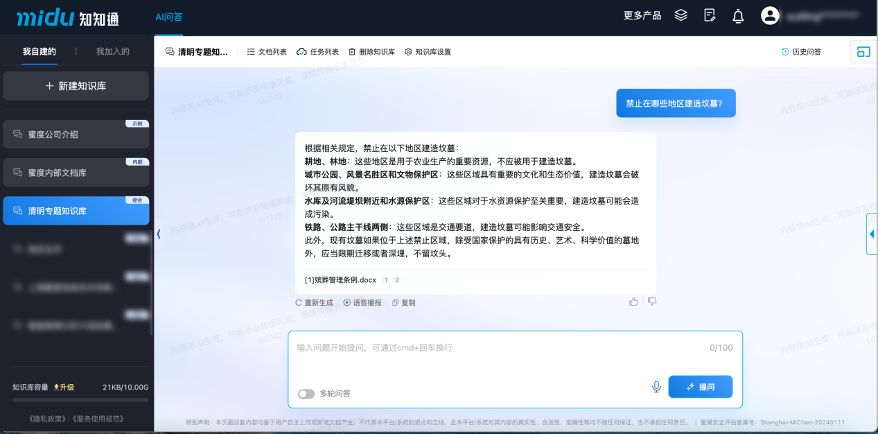
Task: Expand the right side panel blue chevron
Action: (x=872, y=234)
